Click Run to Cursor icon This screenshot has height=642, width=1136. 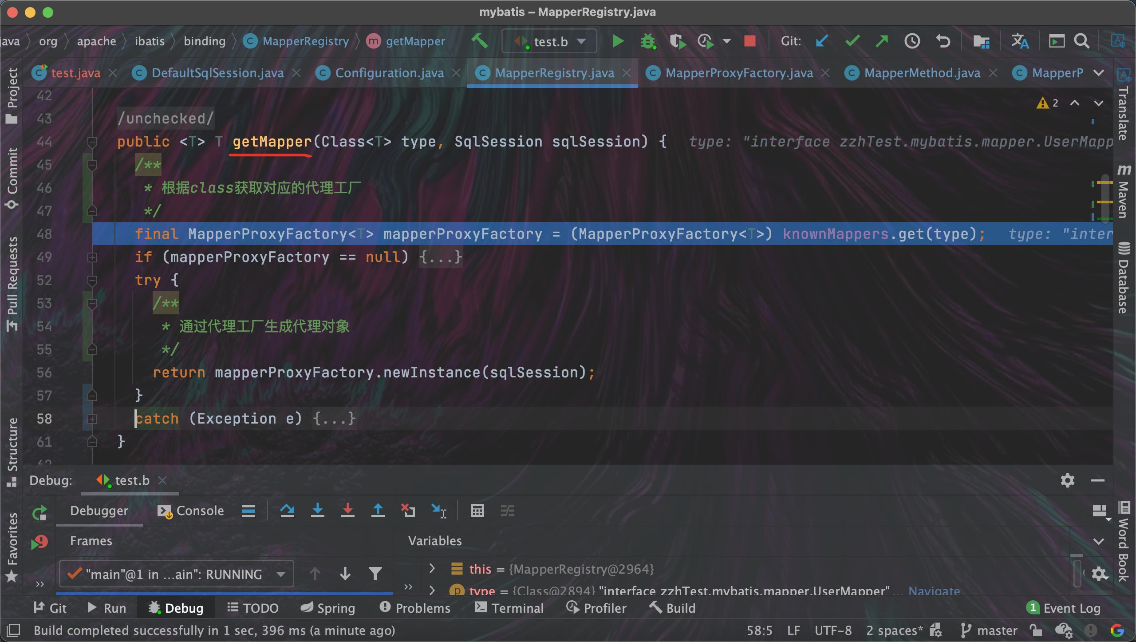click(x=439, y=511)
